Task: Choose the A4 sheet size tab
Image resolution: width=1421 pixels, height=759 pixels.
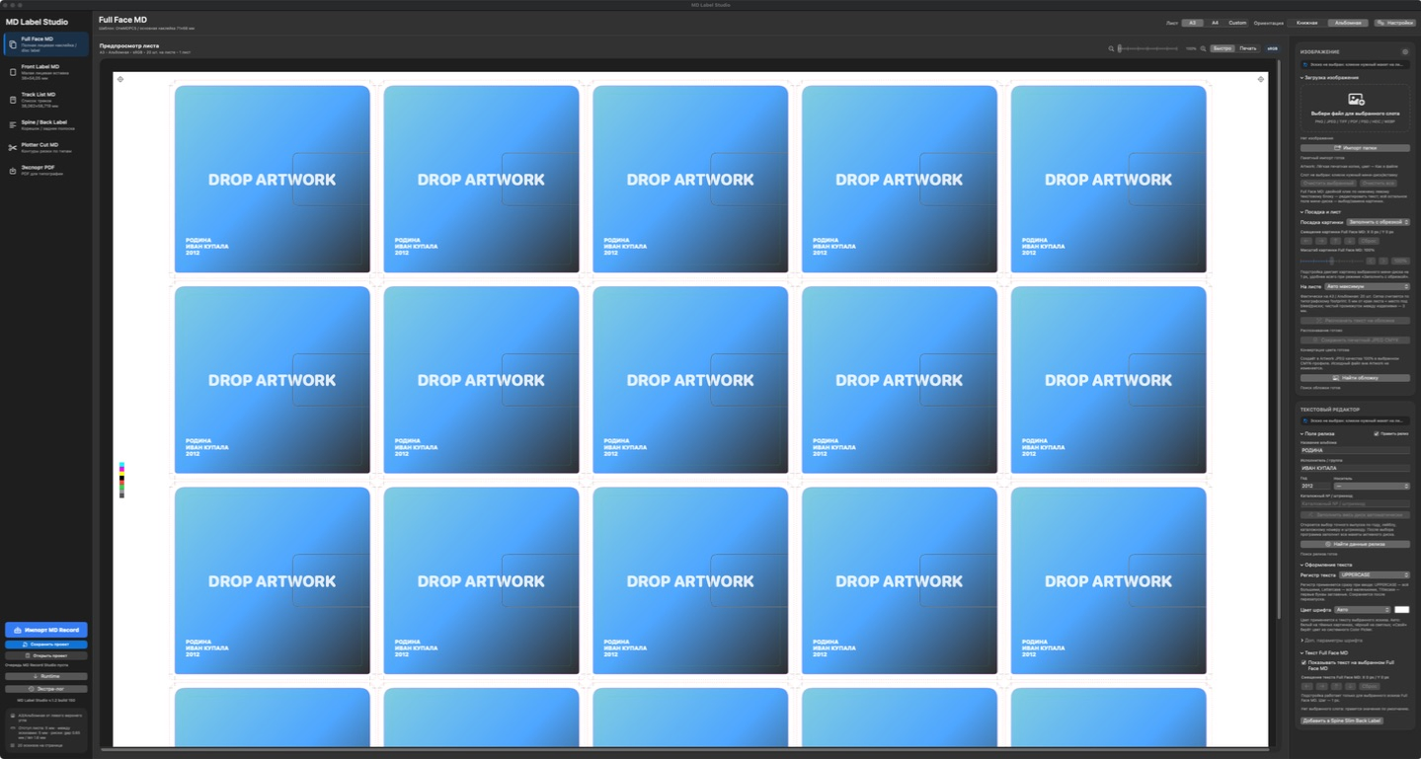Action: pyautogui.click(x=1215, y=23)
